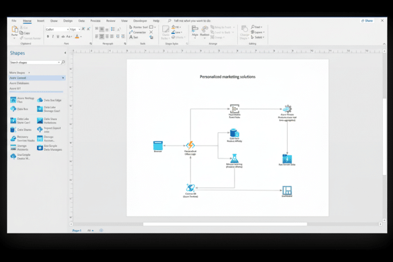Click the vertical scrollbar thumb
This screenshot has height=262, width=393.
pyautogui.click(x=384, y=137)
